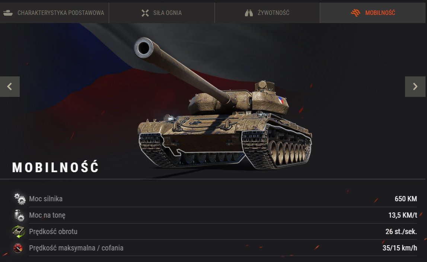The width and height of the screenshot is (427, 262).
Task: Advance to the next slide with the right arrow
Action: pyautogui.click(x=415, y=87)
